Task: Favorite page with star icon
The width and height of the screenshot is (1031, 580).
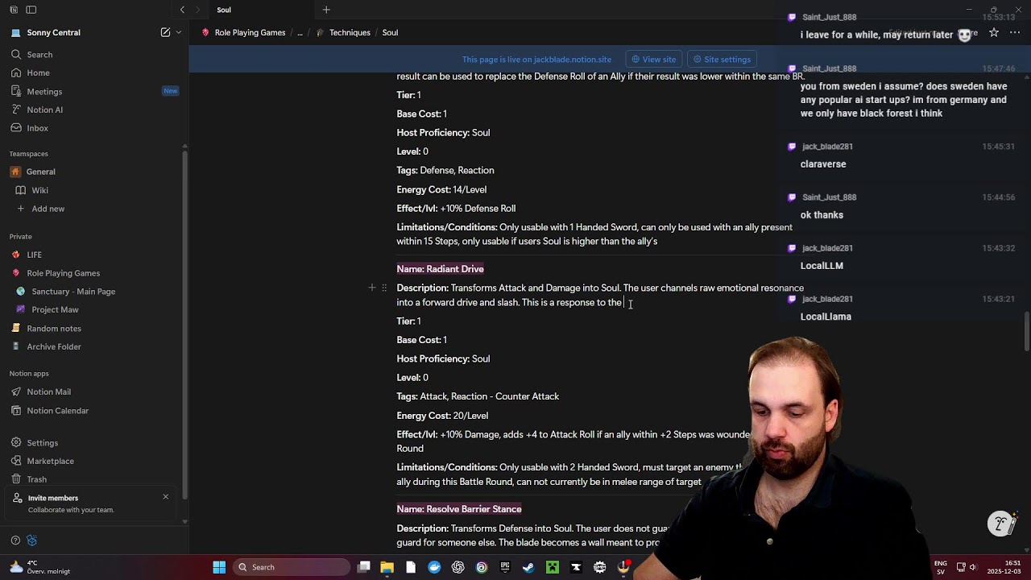Action: tap(994, 32)
